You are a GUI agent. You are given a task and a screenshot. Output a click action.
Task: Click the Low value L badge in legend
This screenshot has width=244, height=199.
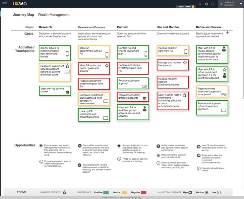click(219, 192)
